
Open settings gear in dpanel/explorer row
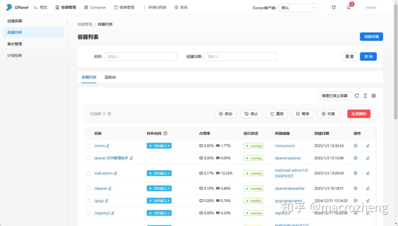coord(355,158)
